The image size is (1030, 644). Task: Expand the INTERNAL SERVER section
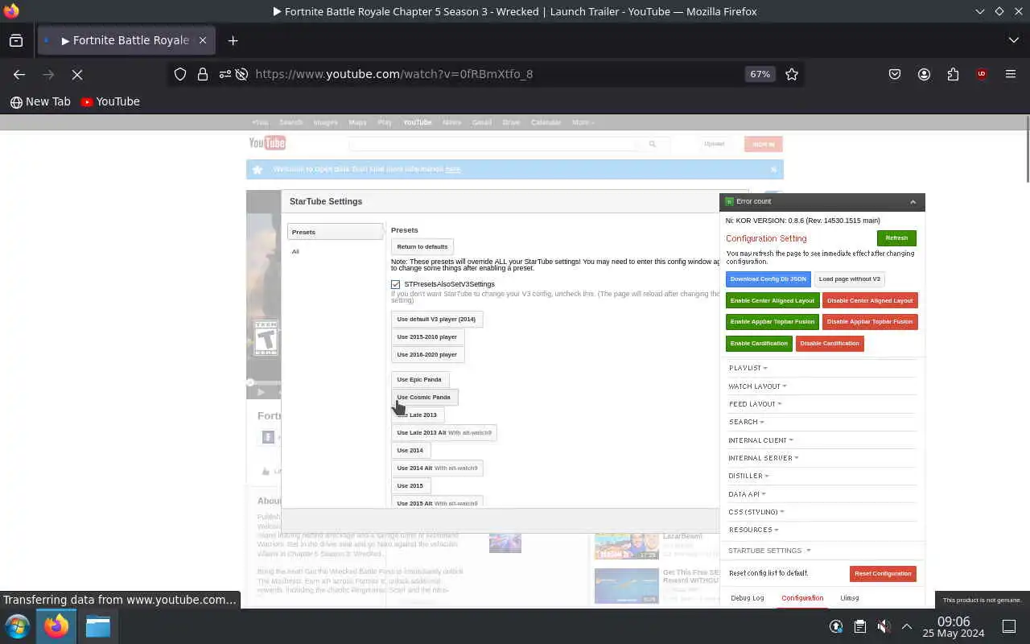pos(763,458)
